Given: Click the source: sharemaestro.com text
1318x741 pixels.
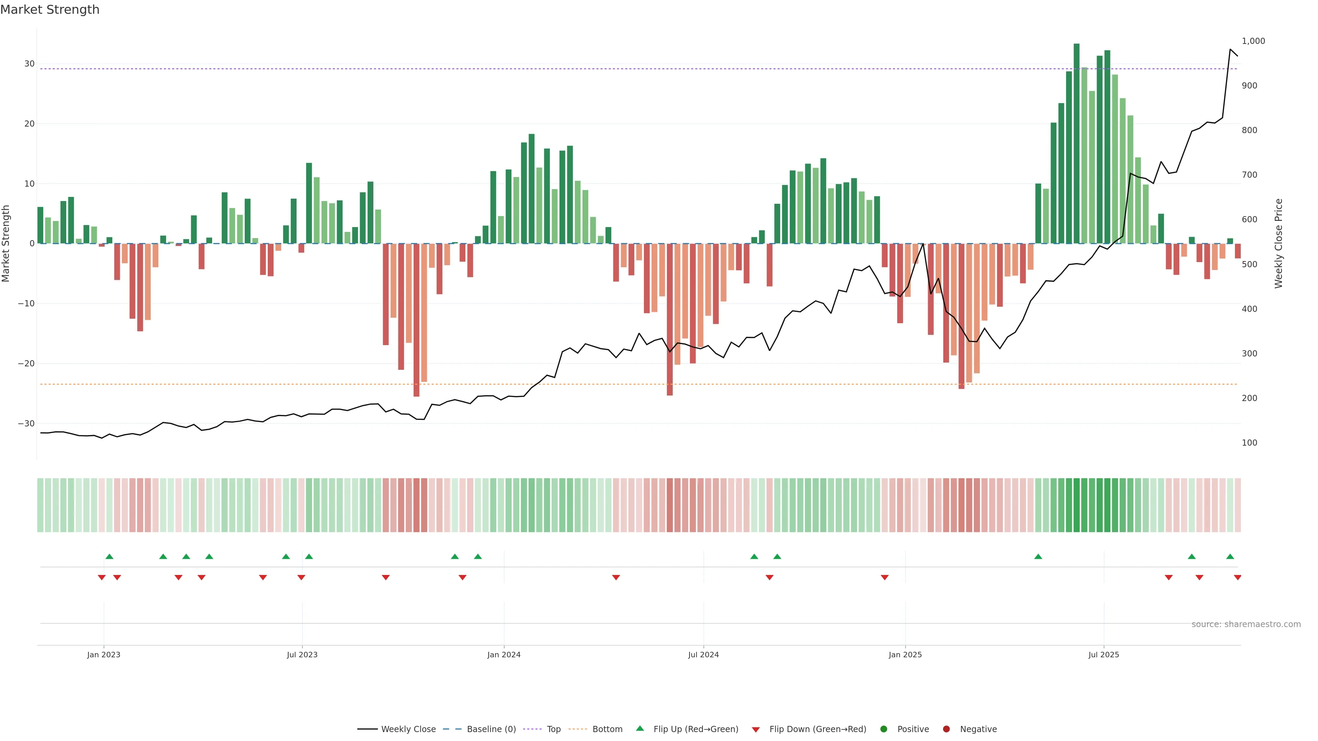Looking at the screenshot, I should (x=1246, y=624).
